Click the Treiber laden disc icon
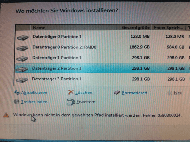The width and height of the screenshot is (190, 142). [x=16, y=102]
